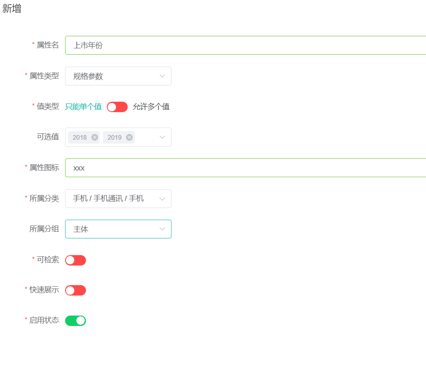Toggle the 值类型 switch to allow multiple values
The image size is (426, 376).
point(117,107)
